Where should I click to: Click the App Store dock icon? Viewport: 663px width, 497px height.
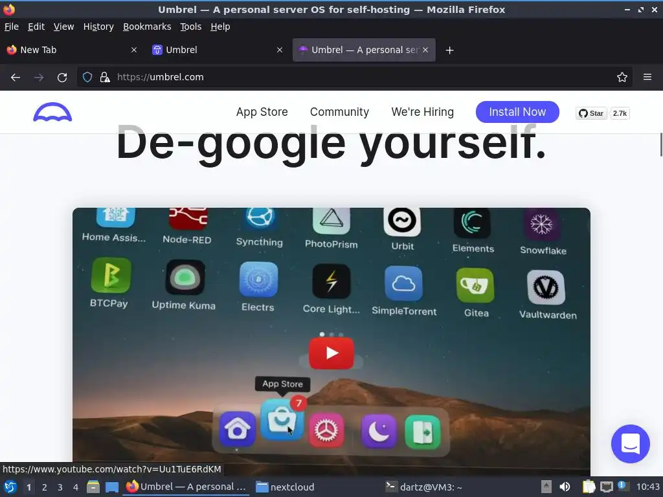click(282, 419)
